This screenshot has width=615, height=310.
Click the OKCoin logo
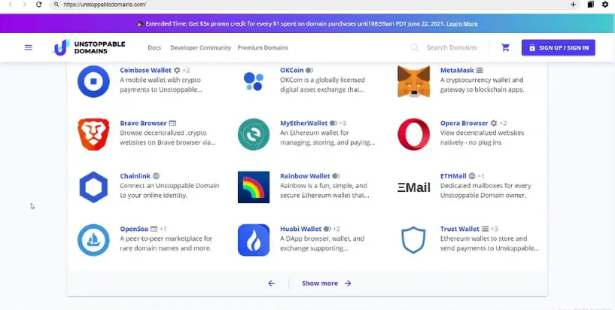point(254,81)
